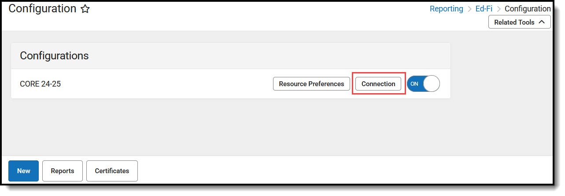The height and width of the screenshot is (196, 565).
Task: Go to the Ed-Fi breadcrumb link
Action: (x=484, y=9)
